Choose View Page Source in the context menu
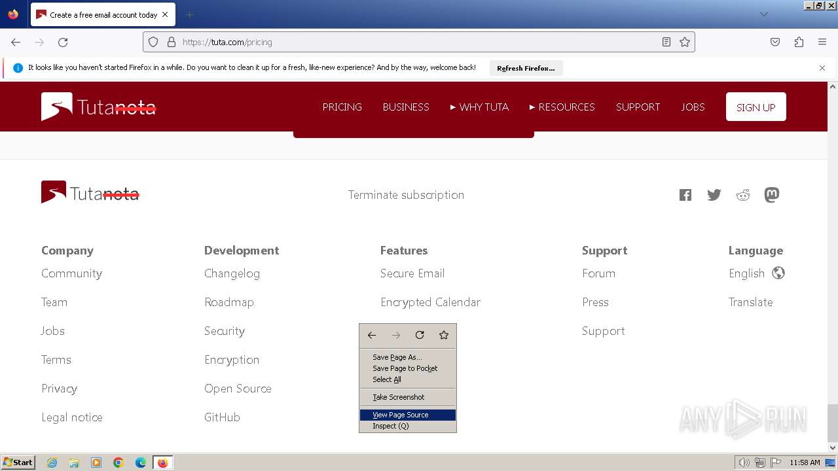The image size is (838, 471). tap(407, 415)
